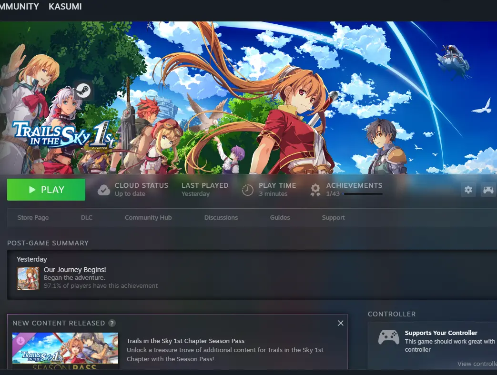Click the 'Our Journey Begins!' achievement title
Screen dimensions: 497x375
[75, 269]
